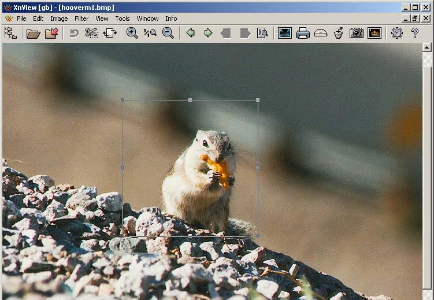Open the screen capture camera icon
The width and height of the screenshot is (434, 300).
[357, 33]
